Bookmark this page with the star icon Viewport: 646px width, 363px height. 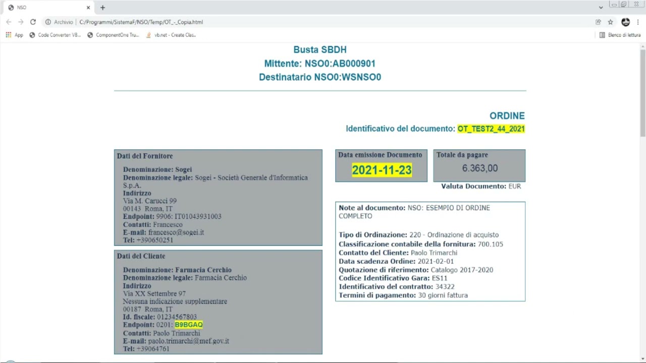[610, 22]
